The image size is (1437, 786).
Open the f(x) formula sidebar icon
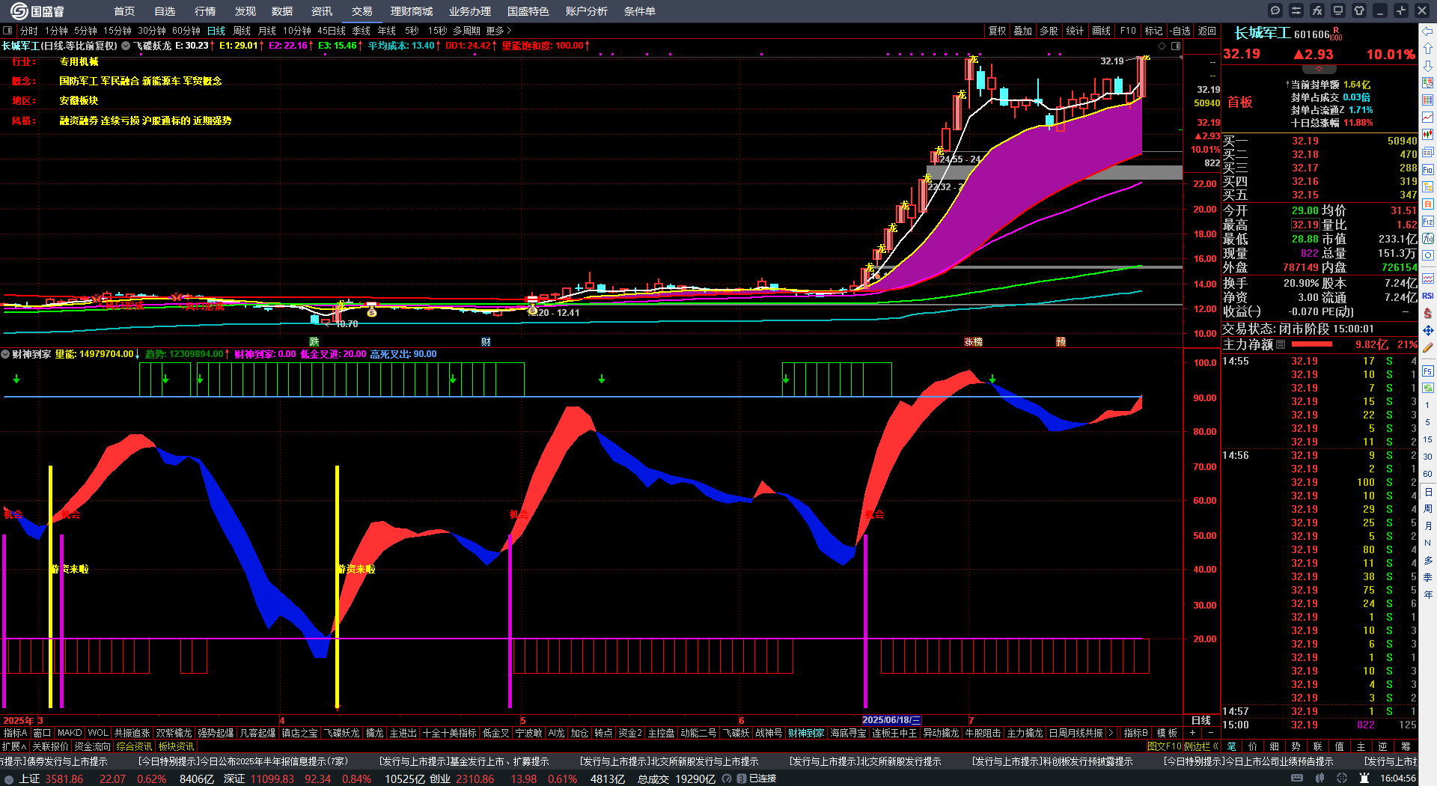pos(1428,239)
